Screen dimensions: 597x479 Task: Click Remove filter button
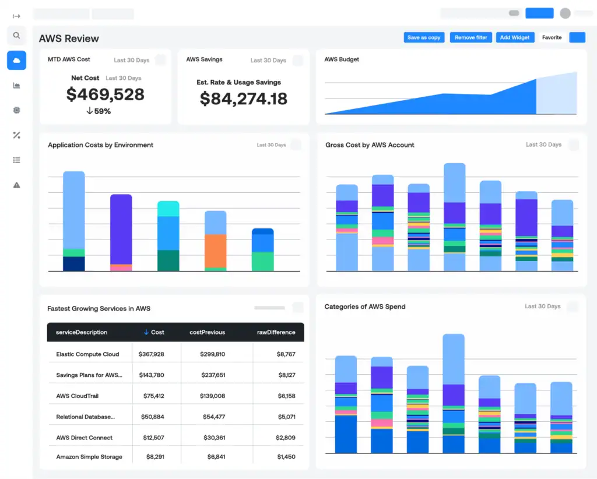click(x=470, y=37)
